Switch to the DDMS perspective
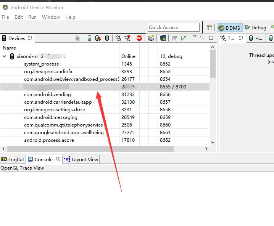274x226 pixels. 229,27
